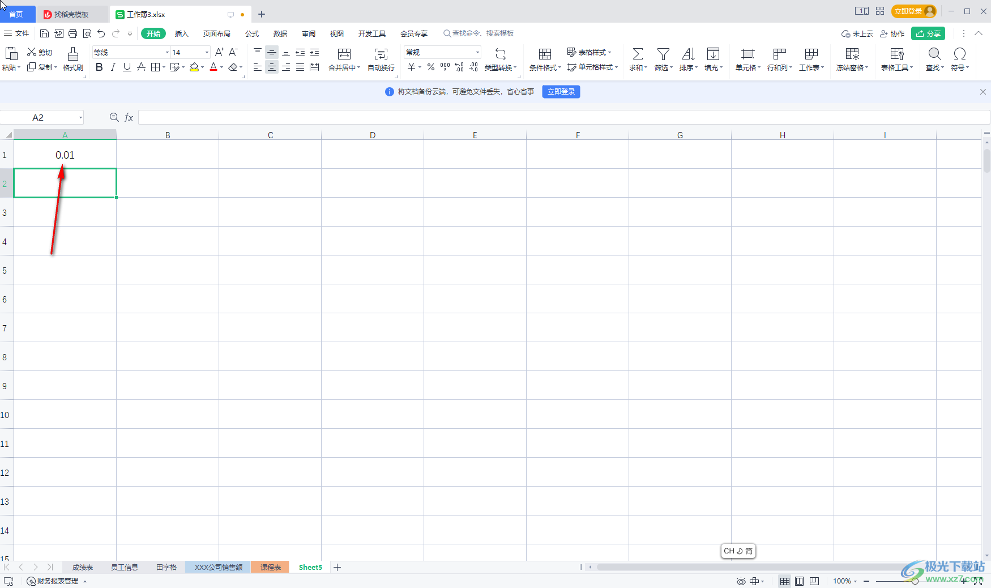The width and height of the screenshot is (991, 588).
Task: Click the Sum sigma icon
Action: (x=638, y=54)
